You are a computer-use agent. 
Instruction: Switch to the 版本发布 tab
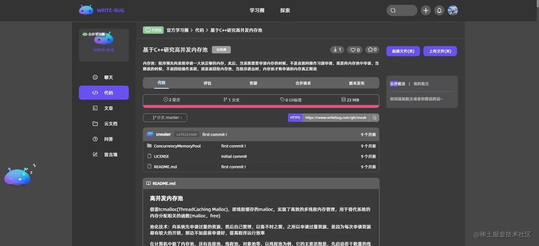click(356, 83)
